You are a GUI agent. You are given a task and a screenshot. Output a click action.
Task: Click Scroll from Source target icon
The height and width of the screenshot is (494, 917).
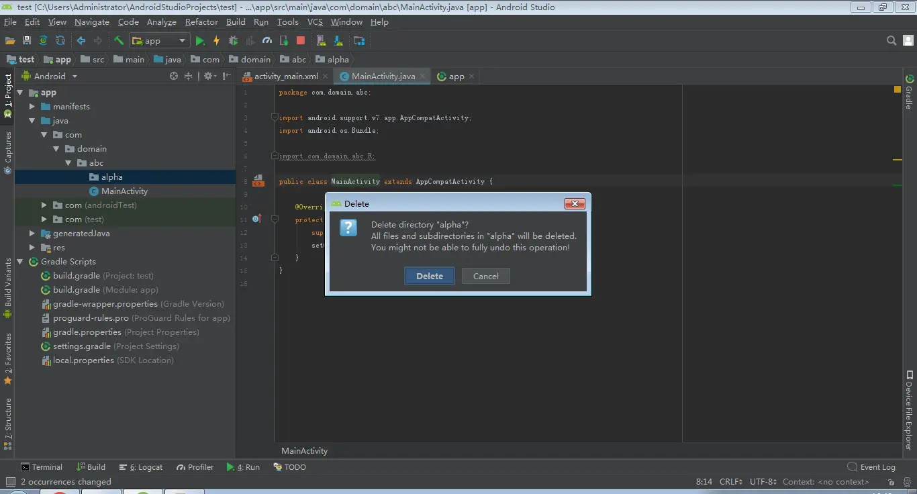point(174,76)
